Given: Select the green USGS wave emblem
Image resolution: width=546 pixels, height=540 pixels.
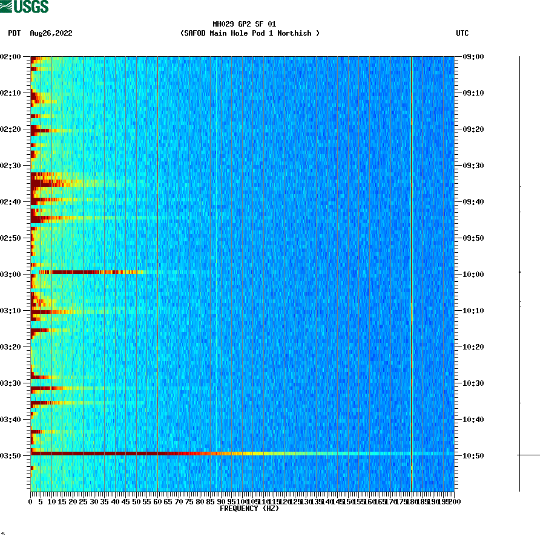Looking at the screenshot, I should 5,5.
